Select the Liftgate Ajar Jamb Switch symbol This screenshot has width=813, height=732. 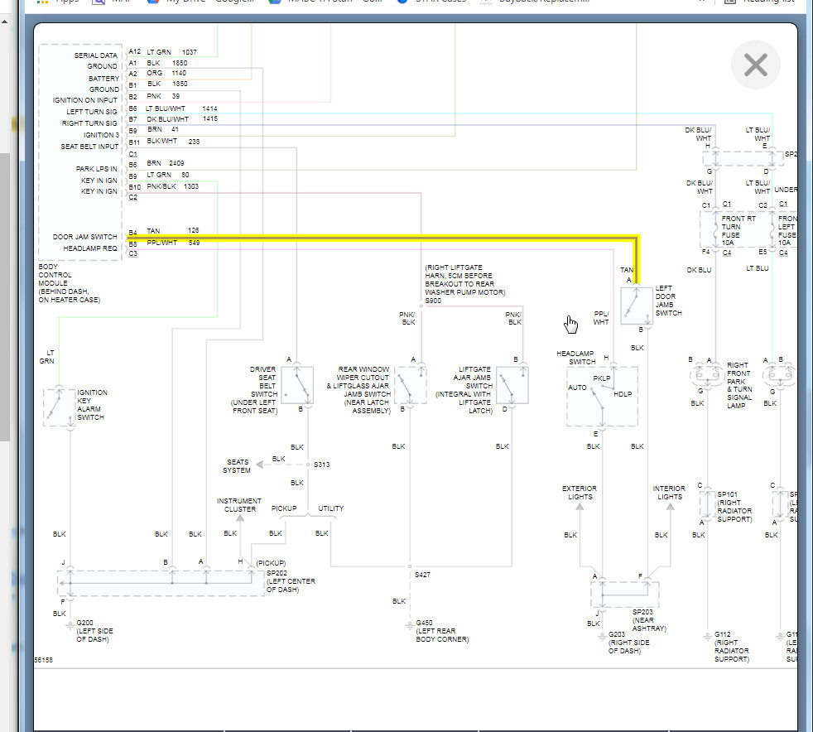pos(512,385)
